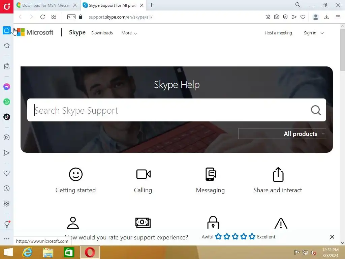The width and height of the screenshot is (345, 259).
Task: Open File Explorer from taskbar
Action: tap(48, 252)
